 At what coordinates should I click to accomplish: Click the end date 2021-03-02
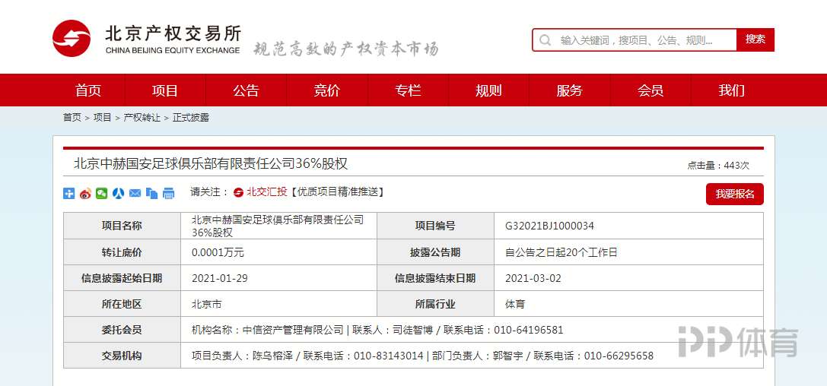pyautogui.click(x=533, y=278)
